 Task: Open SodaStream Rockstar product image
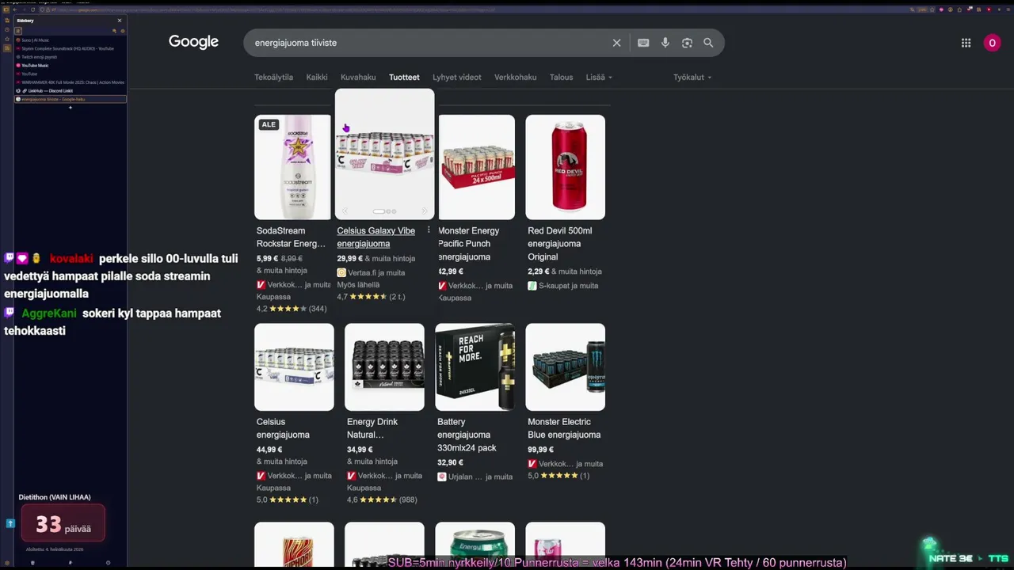click(292, 167)
